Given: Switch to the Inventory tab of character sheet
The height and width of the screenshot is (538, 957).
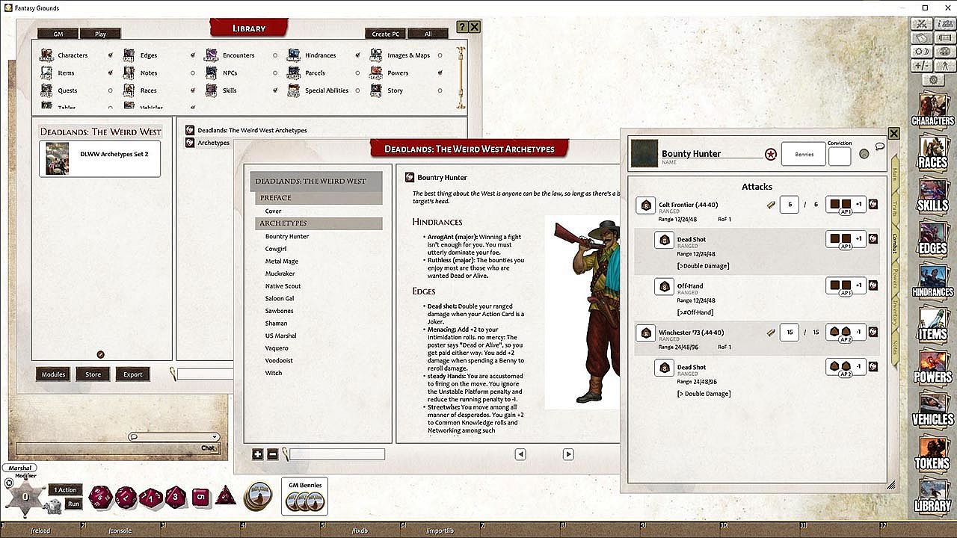Looking at the screenshot, I should point(894,314).
